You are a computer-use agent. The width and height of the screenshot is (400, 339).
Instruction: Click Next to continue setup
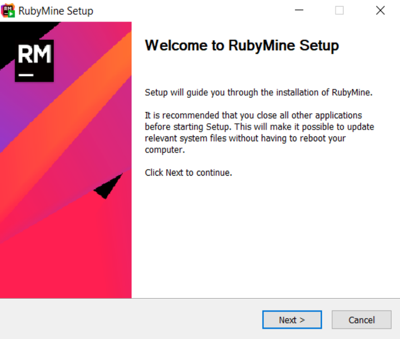292,320
